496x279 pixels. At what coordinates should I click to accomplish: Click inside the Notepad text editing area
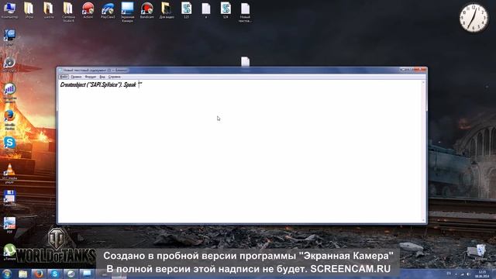239,151
